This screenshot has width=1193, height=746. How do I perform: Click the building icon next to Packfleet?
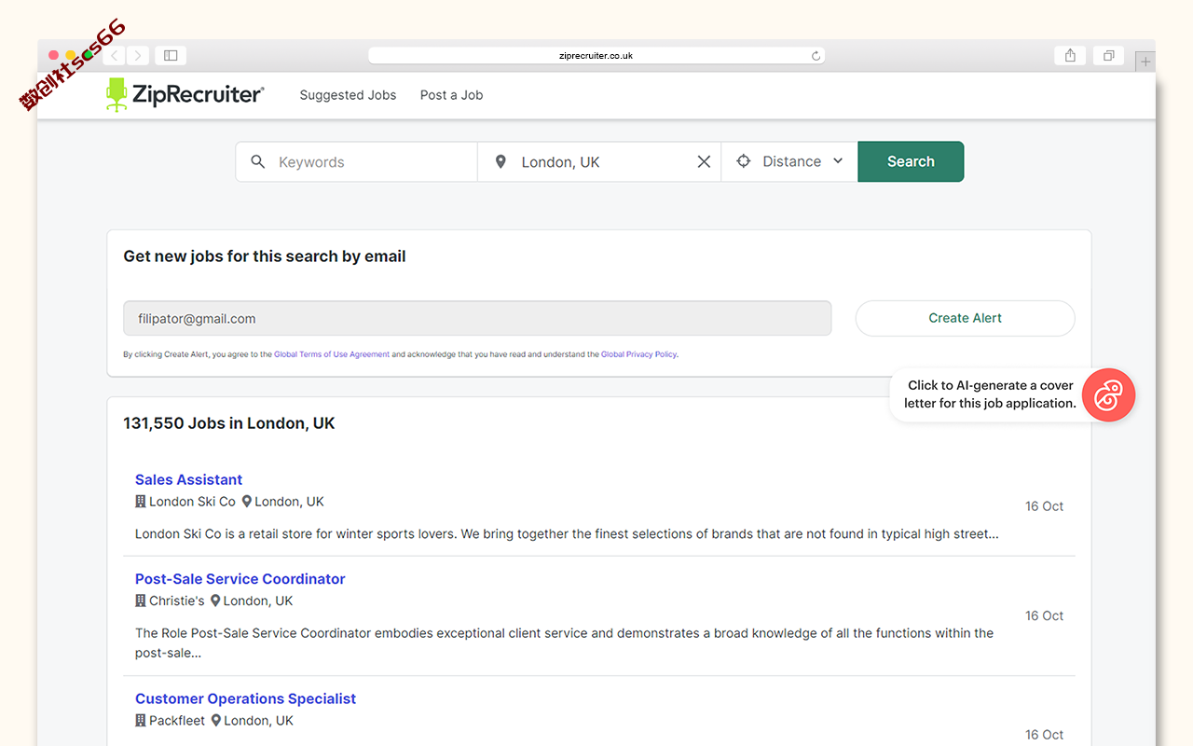click(141, 720)
